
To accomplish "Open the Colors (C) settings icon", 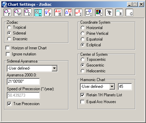I will pyautogui.click(x=99, y=13).
